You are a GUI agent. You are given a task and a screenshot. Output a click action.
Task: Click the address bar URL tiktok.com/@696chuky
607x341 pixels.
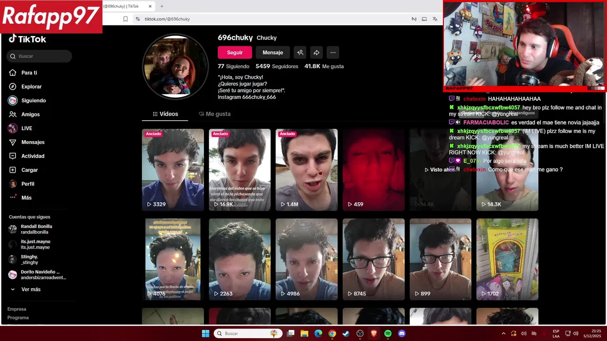pos(167,19)
